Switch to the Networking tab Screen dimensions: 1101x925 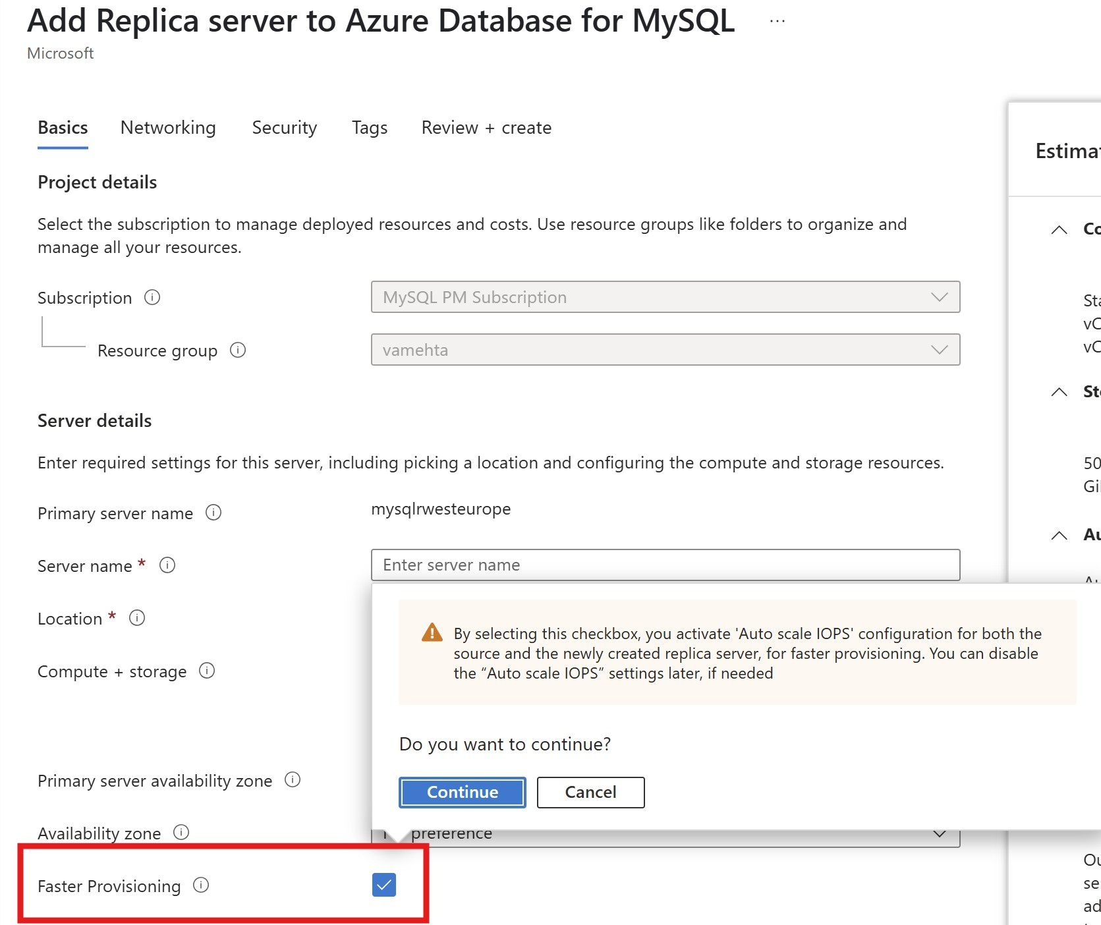point(168,127)
